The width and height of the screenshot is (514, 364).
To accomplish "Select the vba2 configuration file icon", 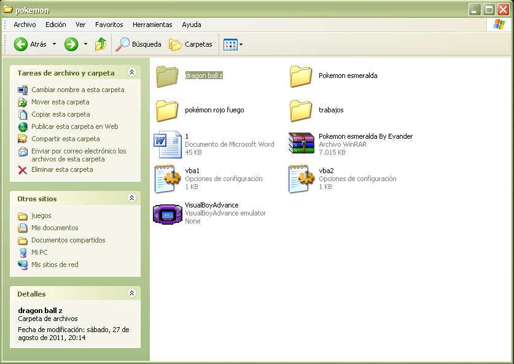I will 301,179.
